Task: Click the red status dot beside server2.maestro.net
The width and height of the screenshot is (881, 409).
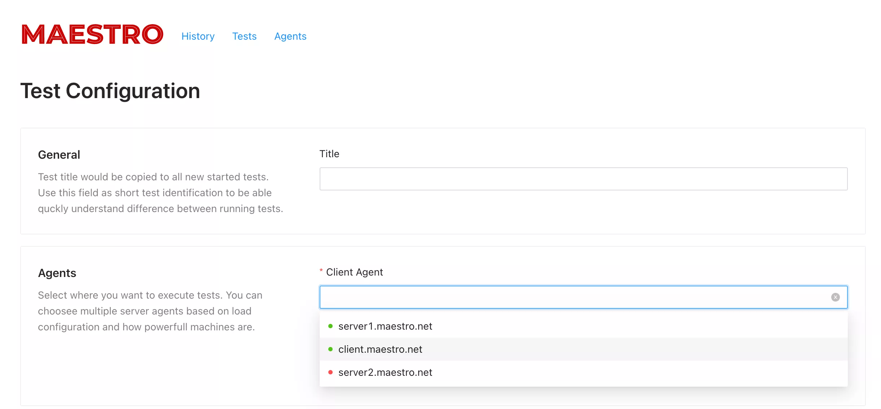Action: [x=330, y=372]
